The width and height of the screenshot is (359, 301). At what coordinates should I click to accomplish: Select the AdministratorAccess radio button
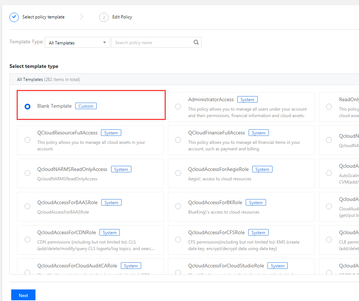point(178,107)
